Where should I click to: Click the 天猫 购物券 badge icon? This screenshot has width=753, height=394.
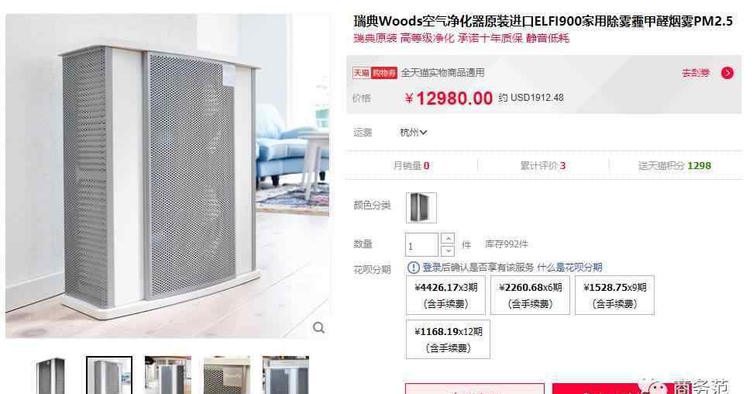point(375,73)
